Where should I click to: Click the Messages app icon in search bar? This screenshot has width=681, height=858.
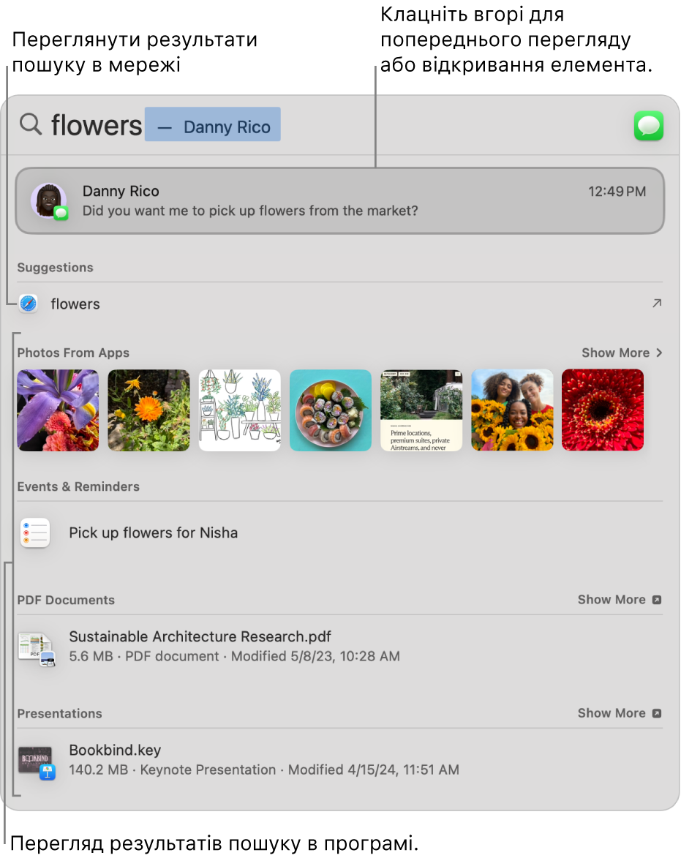(x=648, y=126)
